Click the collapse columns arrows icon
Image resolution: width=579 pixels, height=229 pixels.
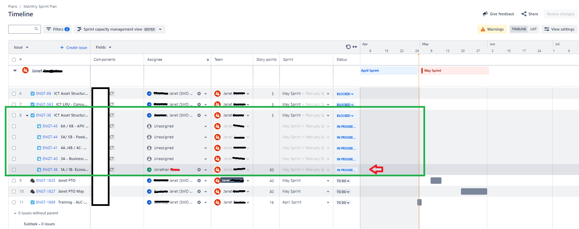tap(355, 47)
